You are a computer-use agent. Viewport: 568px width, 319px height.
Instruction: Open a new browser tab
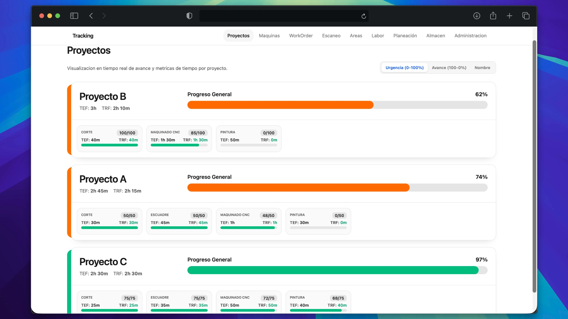[509, 16]
